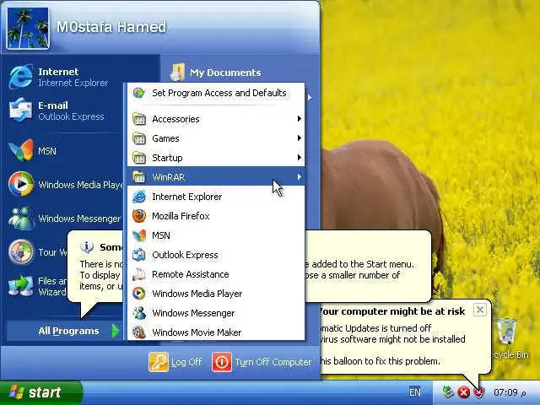
Task: Click the All Programs label
Action: click(68, 331)
